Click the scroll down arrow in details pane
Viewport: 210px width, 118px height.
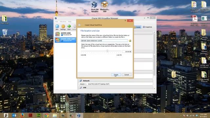(155, 88)
